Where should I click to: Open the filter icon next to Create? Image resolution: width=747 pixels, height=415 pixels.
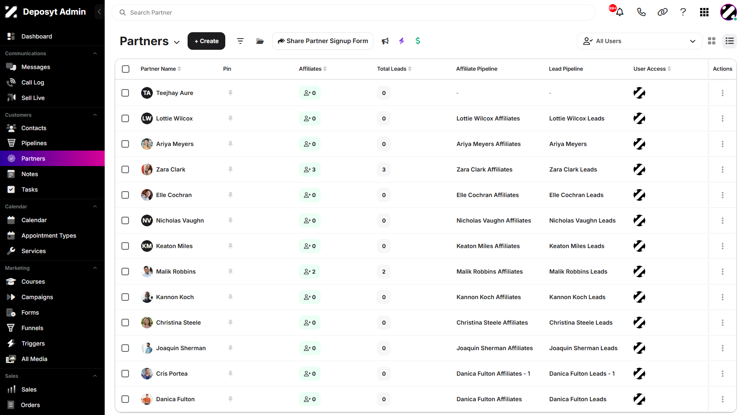pos(240,41)
